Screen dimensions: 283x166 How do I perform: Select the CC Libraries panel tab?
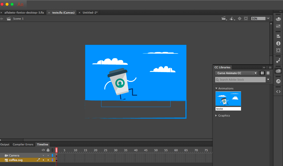pos(222,67)
